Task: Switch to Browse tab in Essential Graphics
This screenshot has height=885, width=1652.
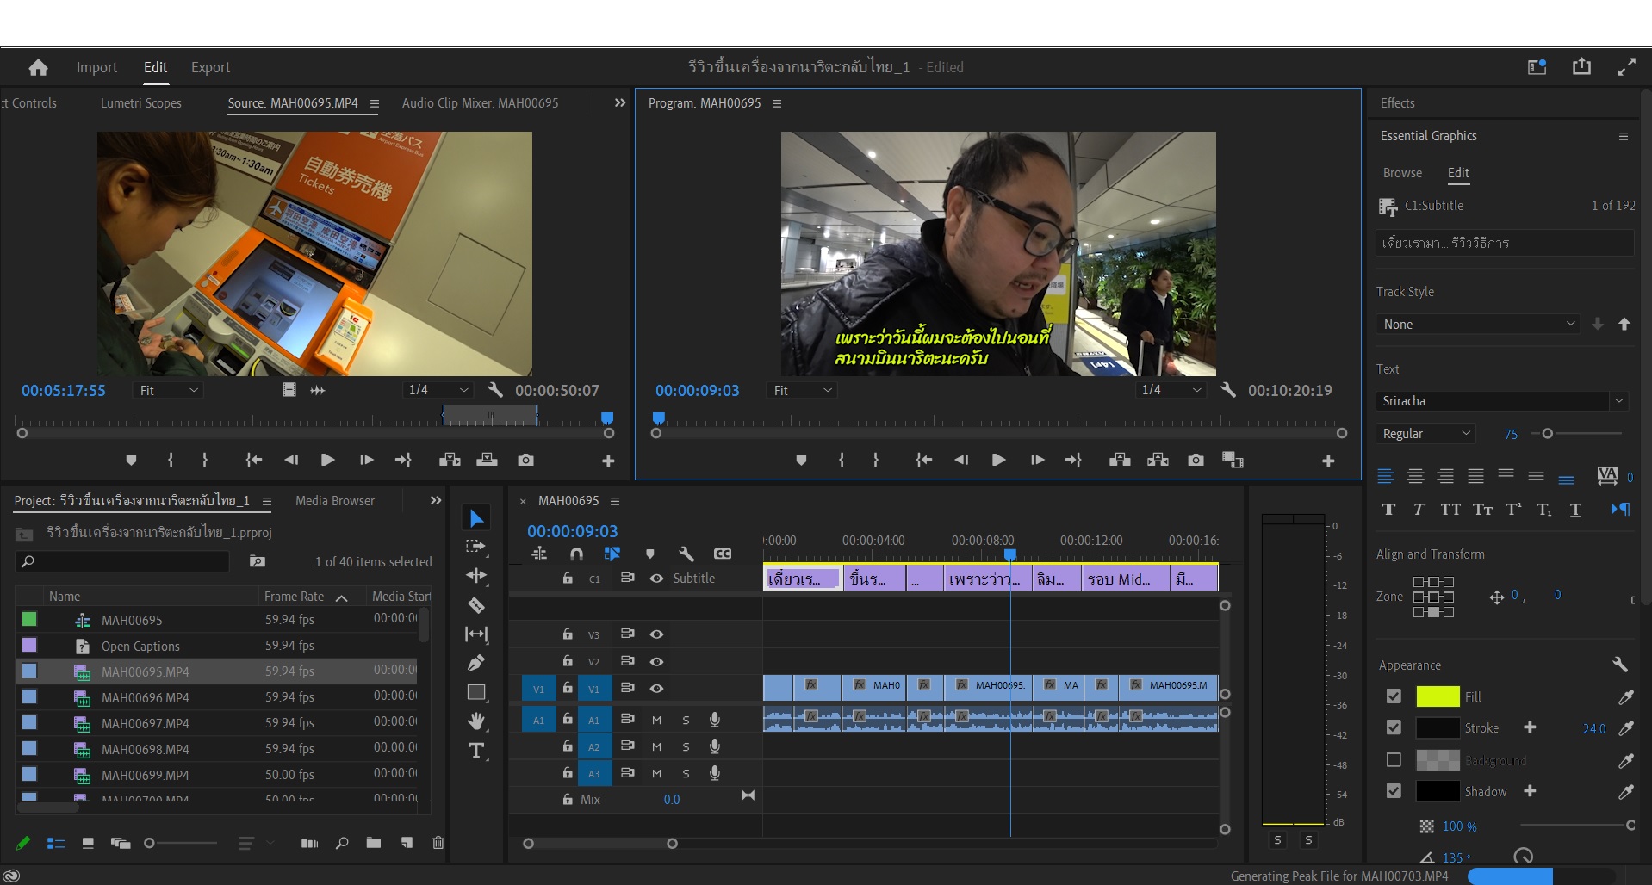Action: [x=1402, y=172]
